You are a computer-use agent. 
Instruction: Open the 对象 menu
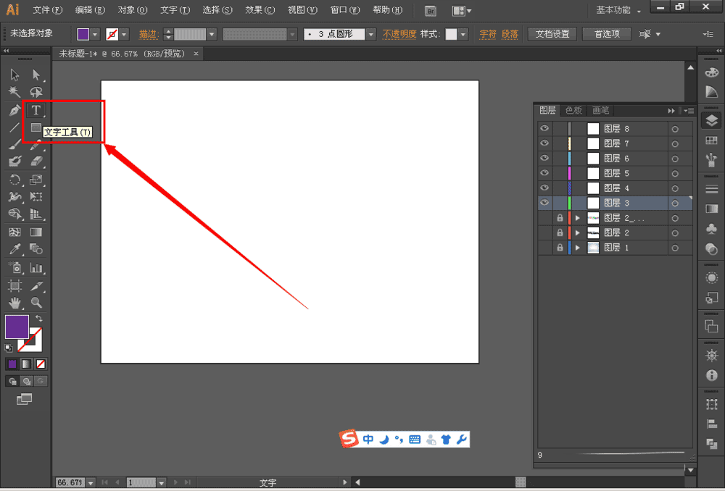132,10
